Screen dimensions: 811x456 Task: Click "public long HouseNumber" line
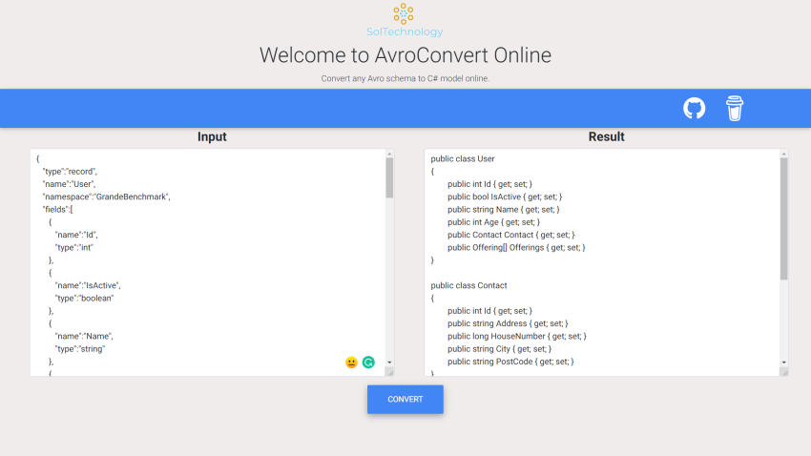[x=517, y=336]
